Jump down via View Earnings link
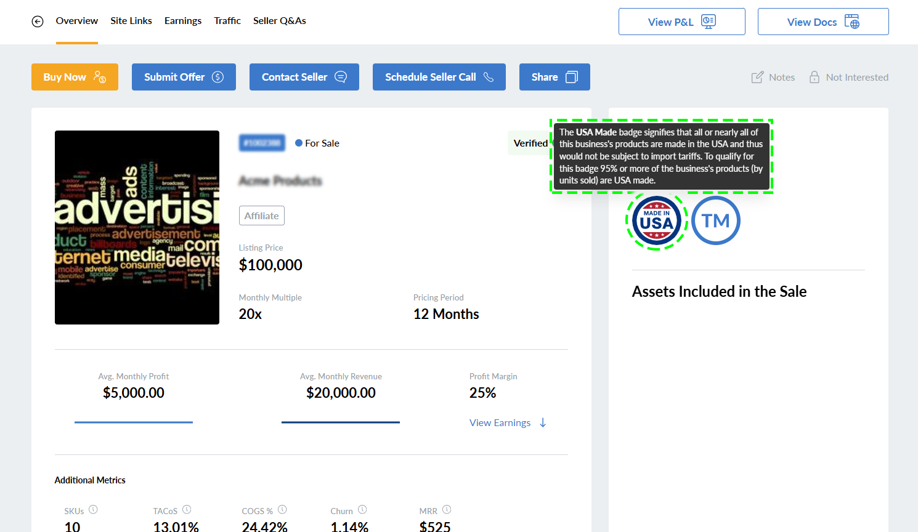Image resolution: width=918 pixels, height=532 pixels. (507, 423)
